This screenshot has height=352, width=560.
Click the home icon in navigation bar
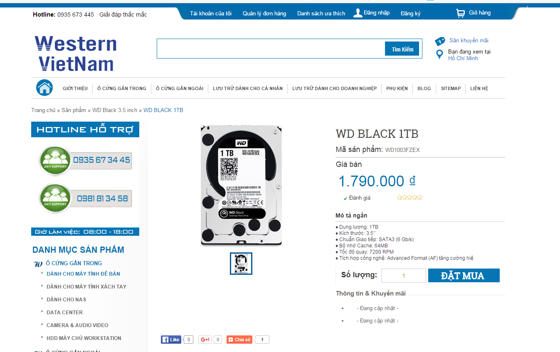pos(44,88)
